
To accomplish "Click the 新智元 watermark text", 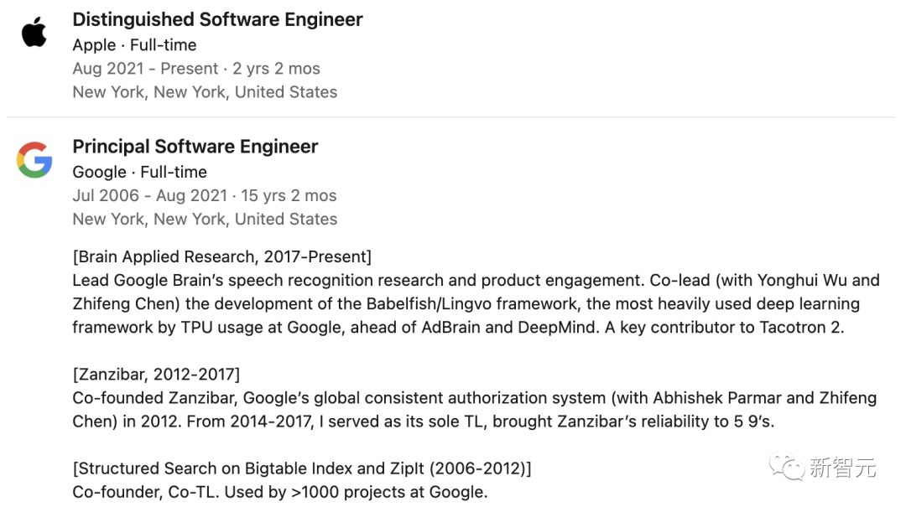I will click(x=842, y=467).
